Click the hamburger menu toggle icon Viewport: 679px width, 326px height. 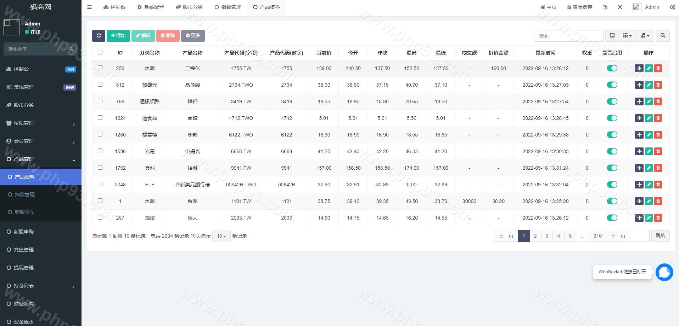89,7
